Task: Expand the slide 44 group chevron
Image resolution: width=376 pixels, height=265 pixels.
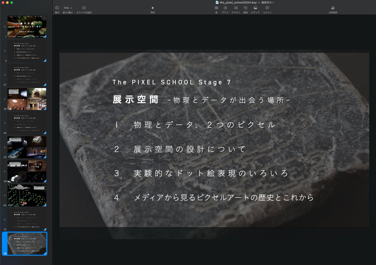Action: pyautogui.click(x=4, y=123)
